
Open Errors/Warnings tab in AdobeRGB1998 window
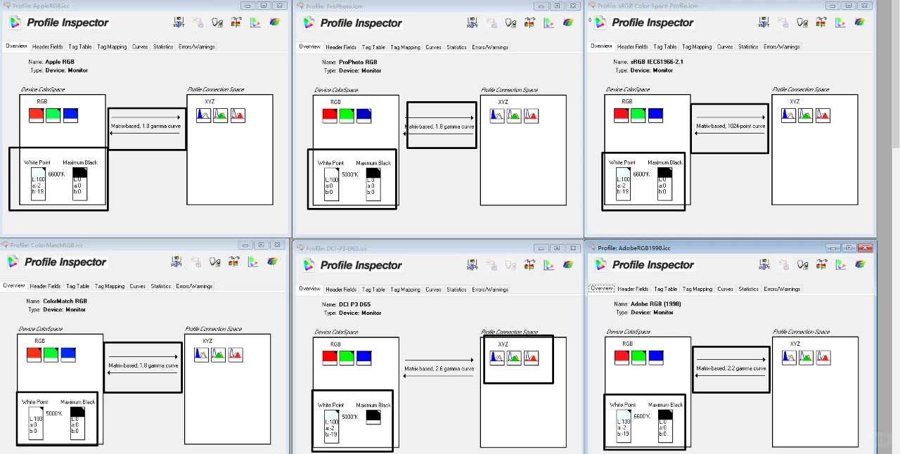[x=782, y=289]
